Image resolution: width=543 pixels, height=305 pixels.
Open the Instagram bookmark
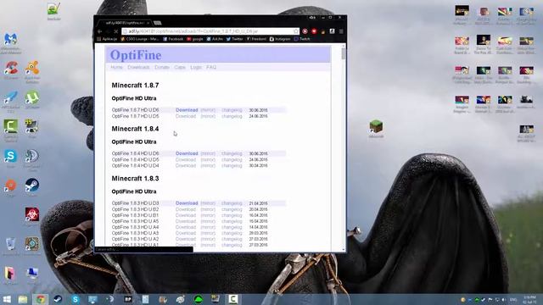(x=280, y=39)
